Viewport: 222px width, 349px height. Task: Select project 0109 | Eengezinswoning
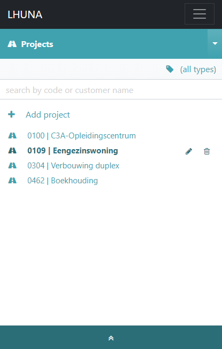[73, 151]
